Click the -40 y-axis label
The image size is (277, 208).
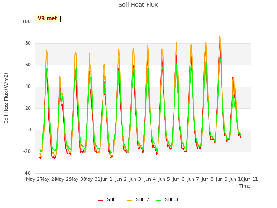(27, 173)
